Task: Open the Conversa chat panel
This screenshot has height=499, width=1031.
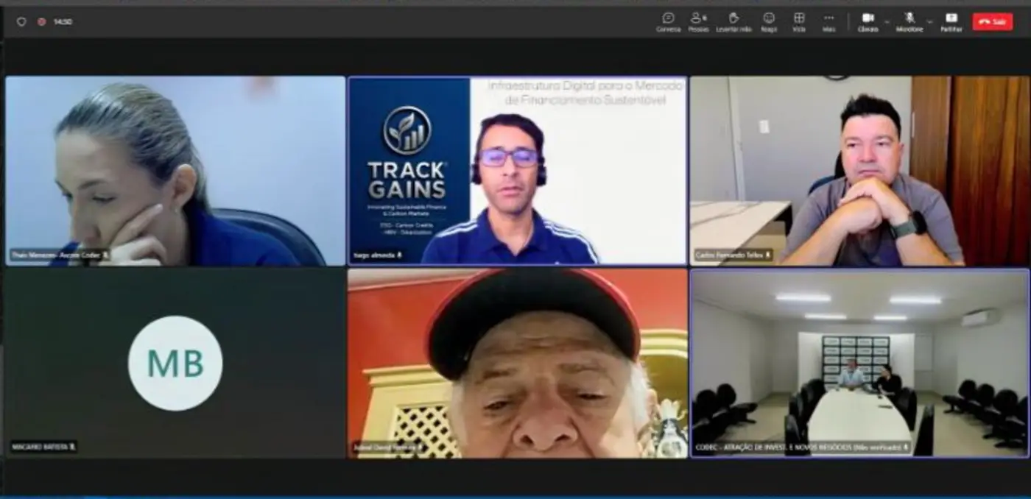Action: (668, 21)
